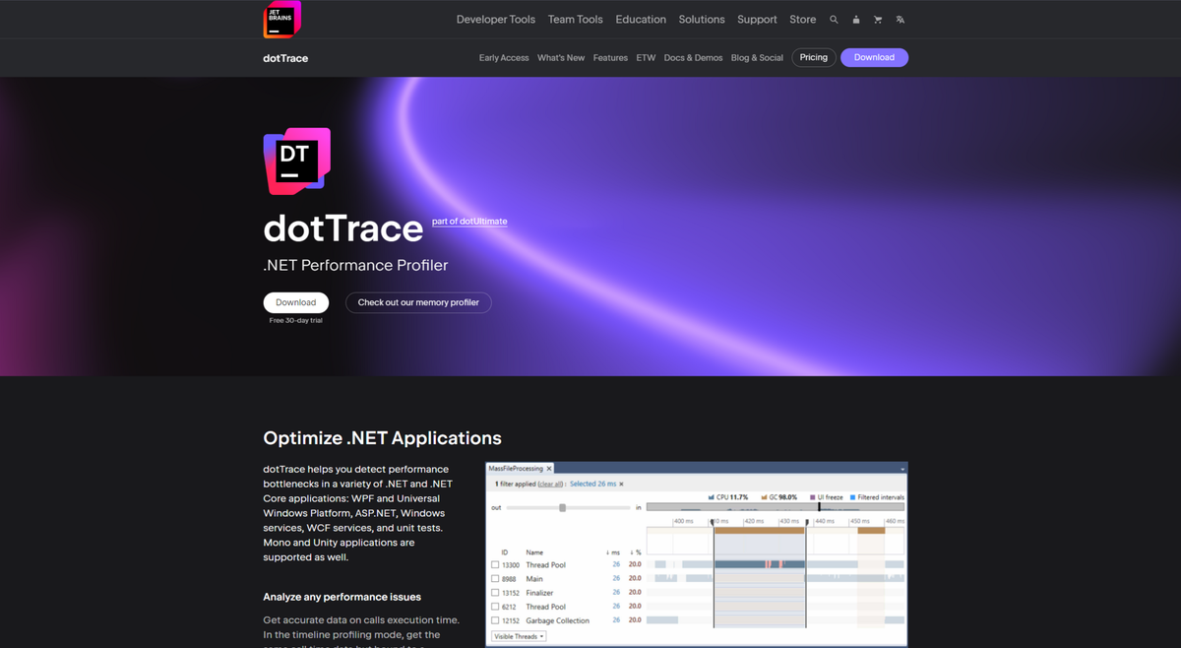Click the Main thread name

[x=534, y=579]
